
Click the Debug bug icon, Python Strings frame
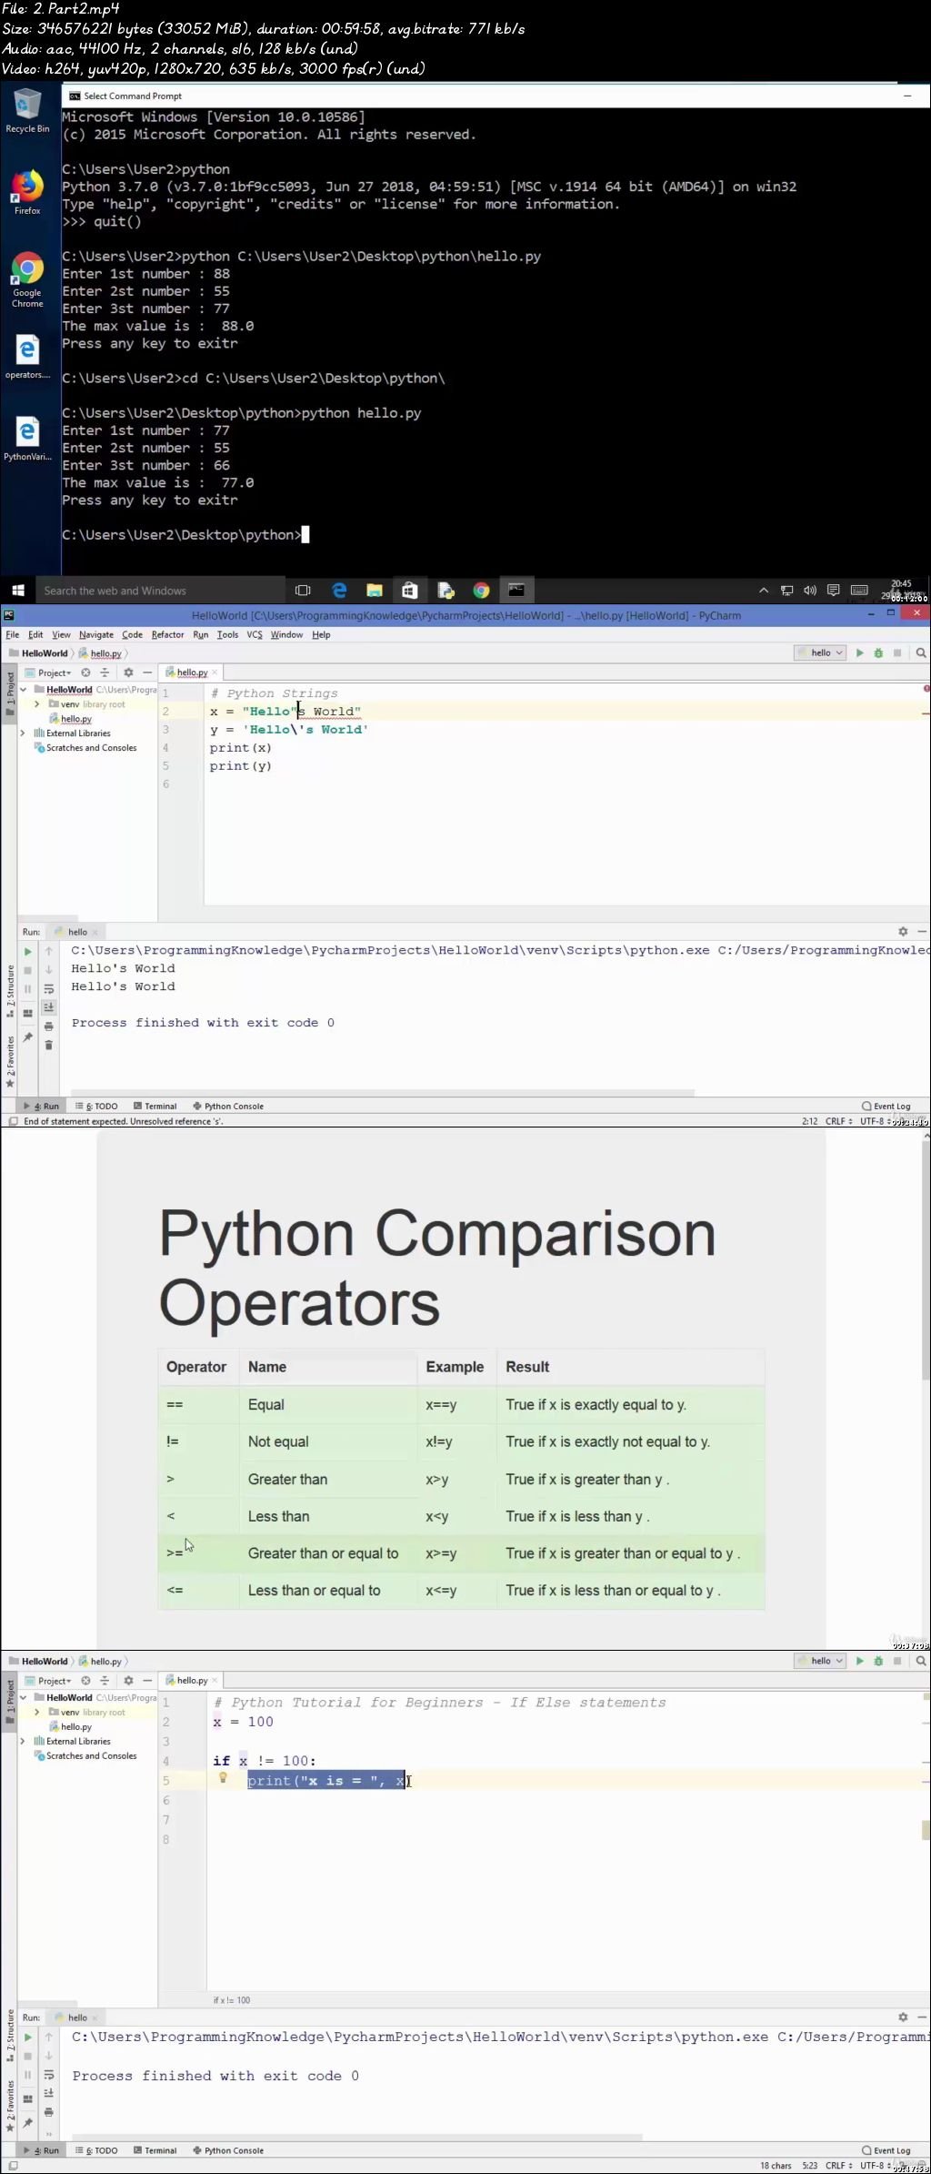878,652
